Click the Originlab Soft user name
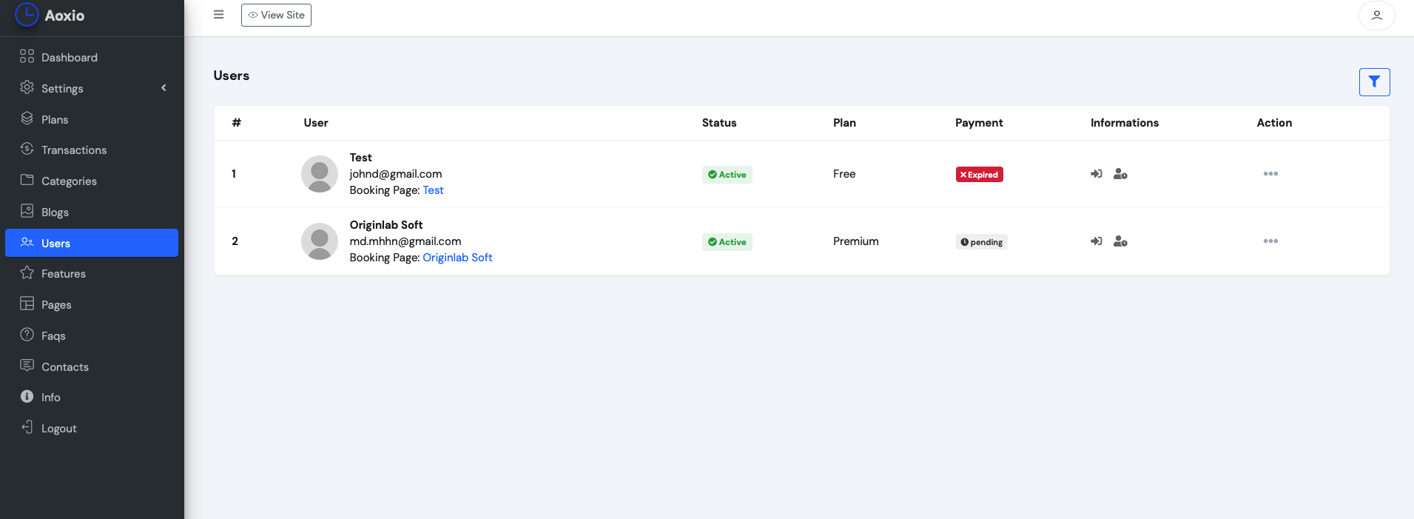Viewport: 1414px width, 519px height. tap(386, 225)
